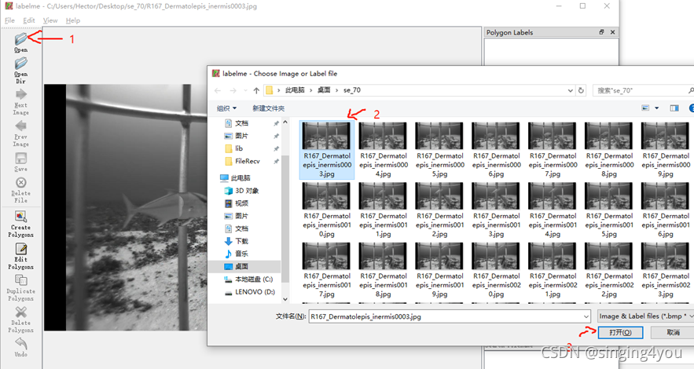Select thumbnail R167_Dermatolepis_inermis0017.jpg

pyautogui.click(x=327, y=270)
